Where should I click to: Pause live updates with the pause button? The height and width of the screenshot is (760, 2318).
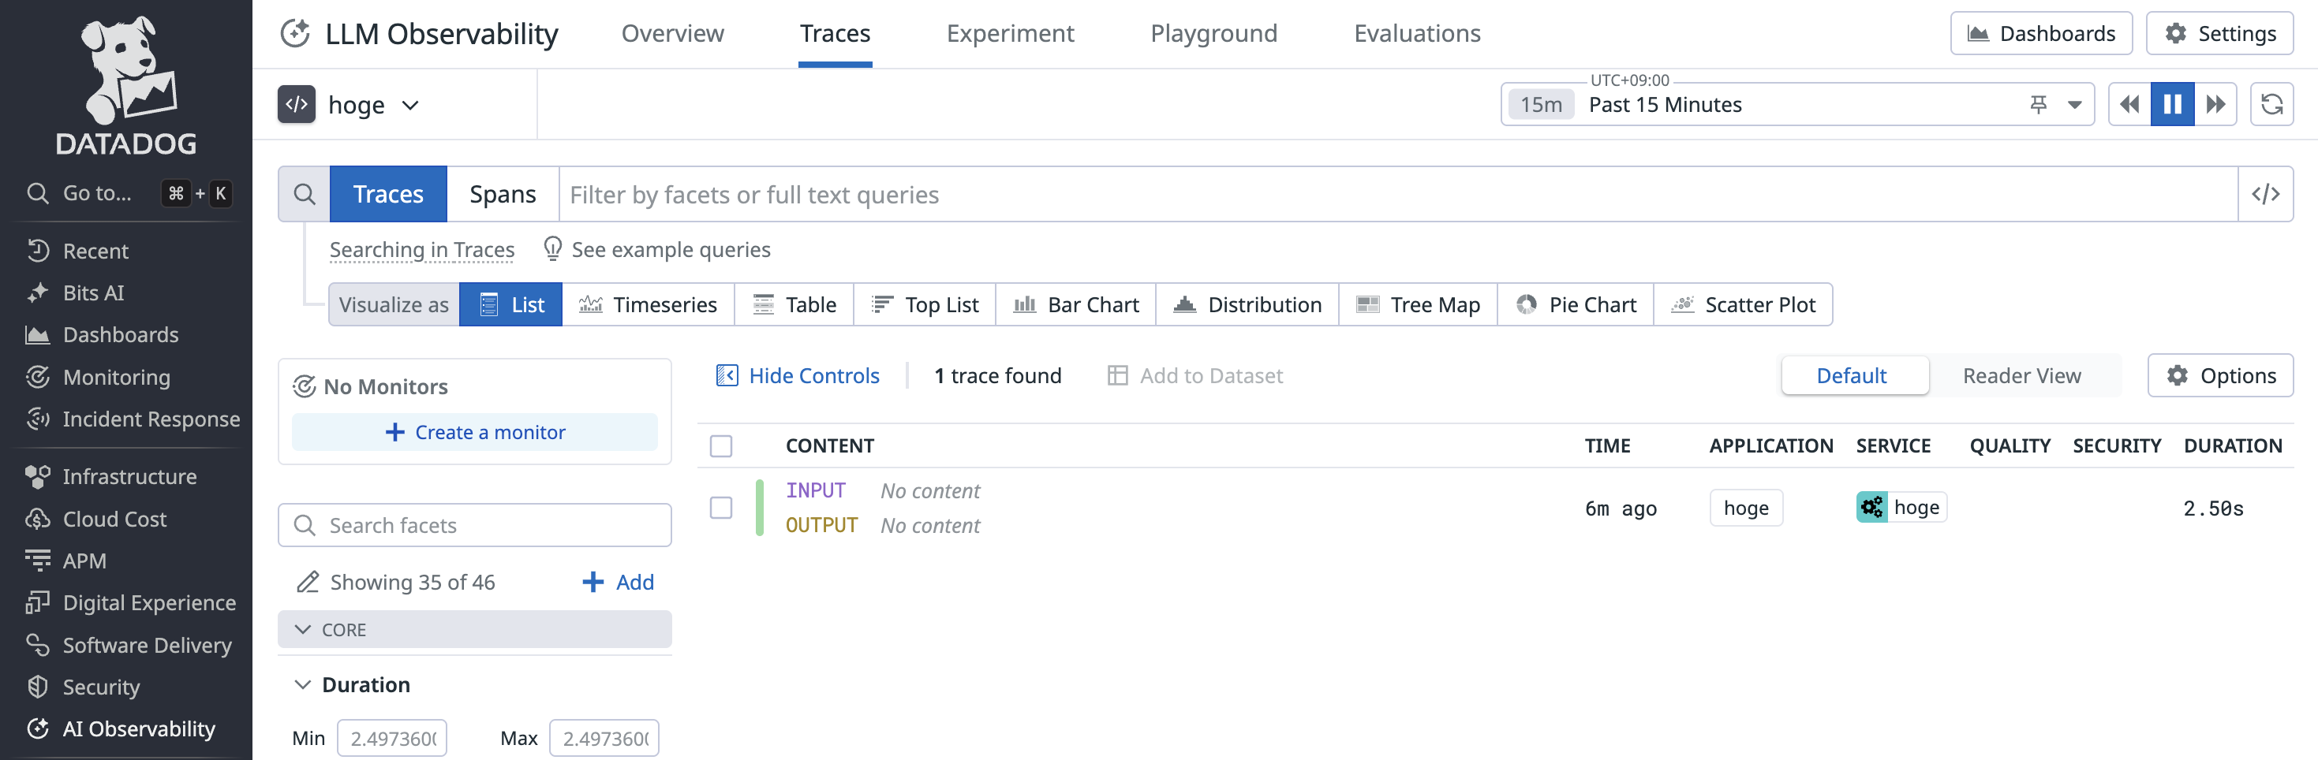(x=2171, y=104)
